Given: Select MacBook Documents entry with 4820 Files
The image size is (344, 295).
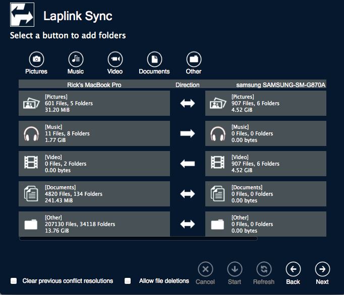Looking at the screenshot, I should click(x=94, y=194).
